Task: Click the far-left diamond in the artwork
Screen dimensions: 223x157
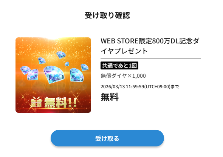Action: point(25,70)
